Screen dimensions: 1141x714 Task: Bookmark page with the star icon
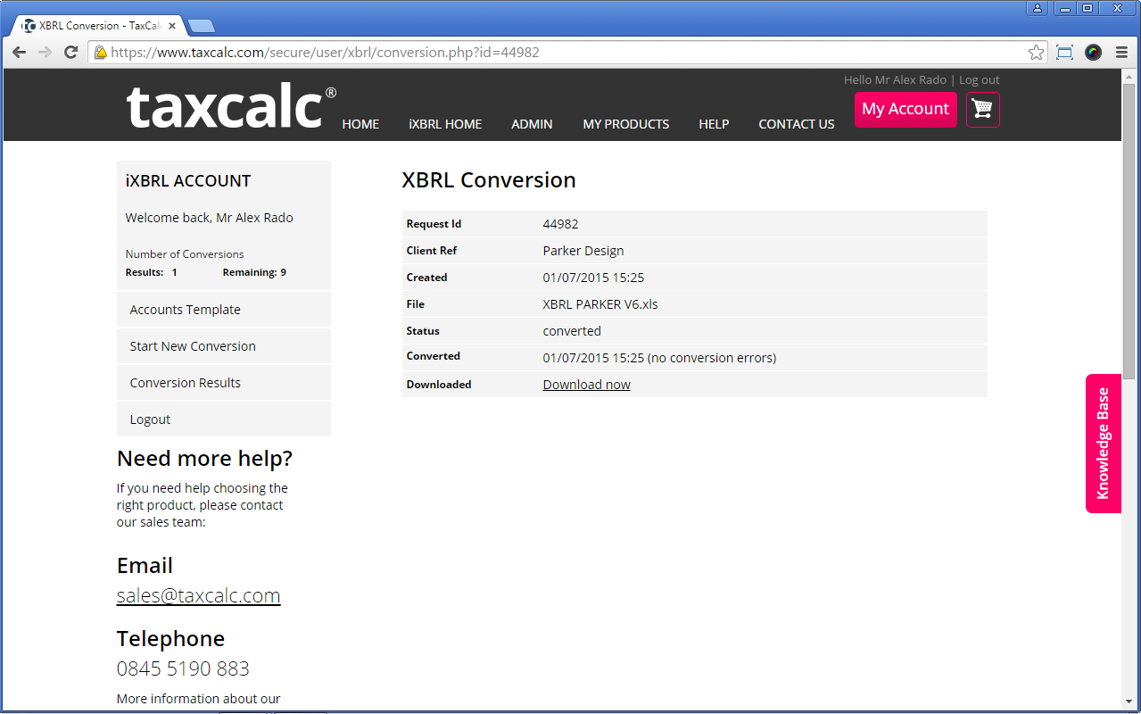(x=1036, y=53)
